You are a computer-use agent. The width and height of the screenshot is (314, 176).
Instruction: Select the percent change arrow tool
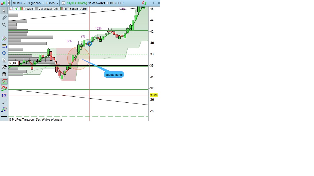coord(4,95)
